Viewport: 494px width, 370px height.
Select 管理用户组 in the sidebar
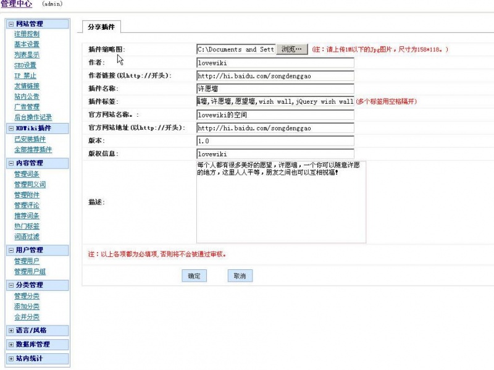(30, 272)
